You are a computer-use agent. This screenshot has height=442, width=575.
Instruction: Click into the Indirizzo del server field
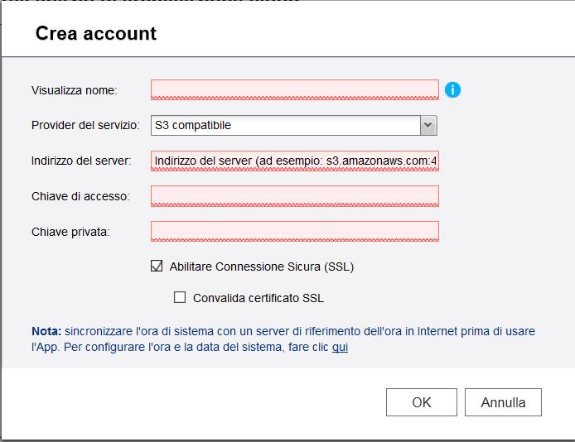pos(294,161)
